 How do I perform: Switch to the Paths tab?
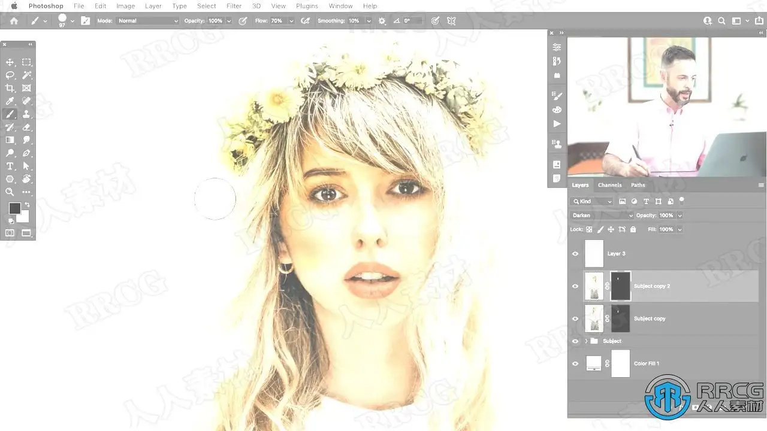coord(638,185)
